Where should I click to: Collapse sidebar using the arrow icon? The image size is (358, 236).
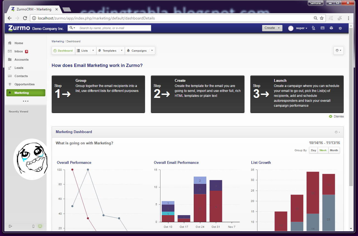click(x=10, y=226)
